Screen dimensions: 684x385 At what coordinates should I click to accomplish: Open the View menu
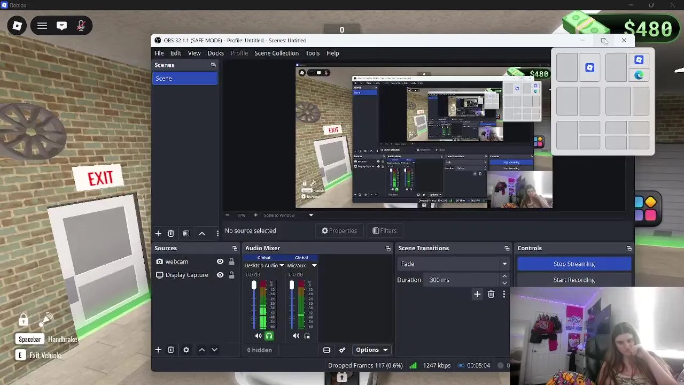194,53
